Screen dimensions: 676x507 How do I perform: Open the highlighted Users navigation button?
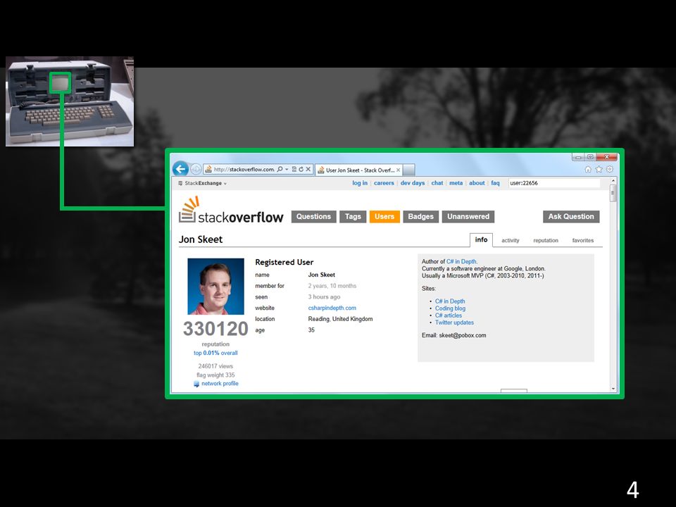pyautogui.click(x=384, y=216)
